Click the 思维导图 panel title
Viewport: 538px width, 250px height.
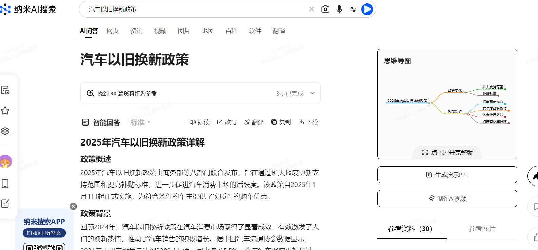(x=397, y=61)
